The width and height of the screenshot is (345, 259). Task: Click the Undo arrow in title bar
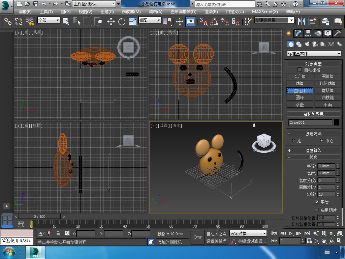[x=44, y=4]
